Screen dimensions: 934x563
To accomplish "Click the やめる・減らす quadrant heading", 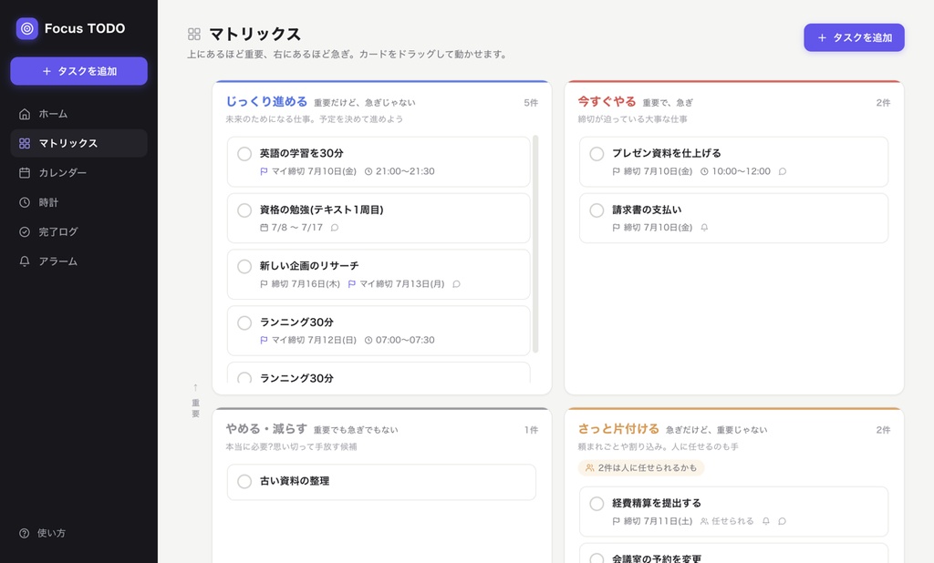I will tap(266, 429).
